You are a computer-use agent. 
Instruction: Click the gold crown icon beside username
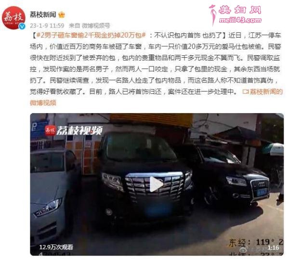tap(62, 14)
